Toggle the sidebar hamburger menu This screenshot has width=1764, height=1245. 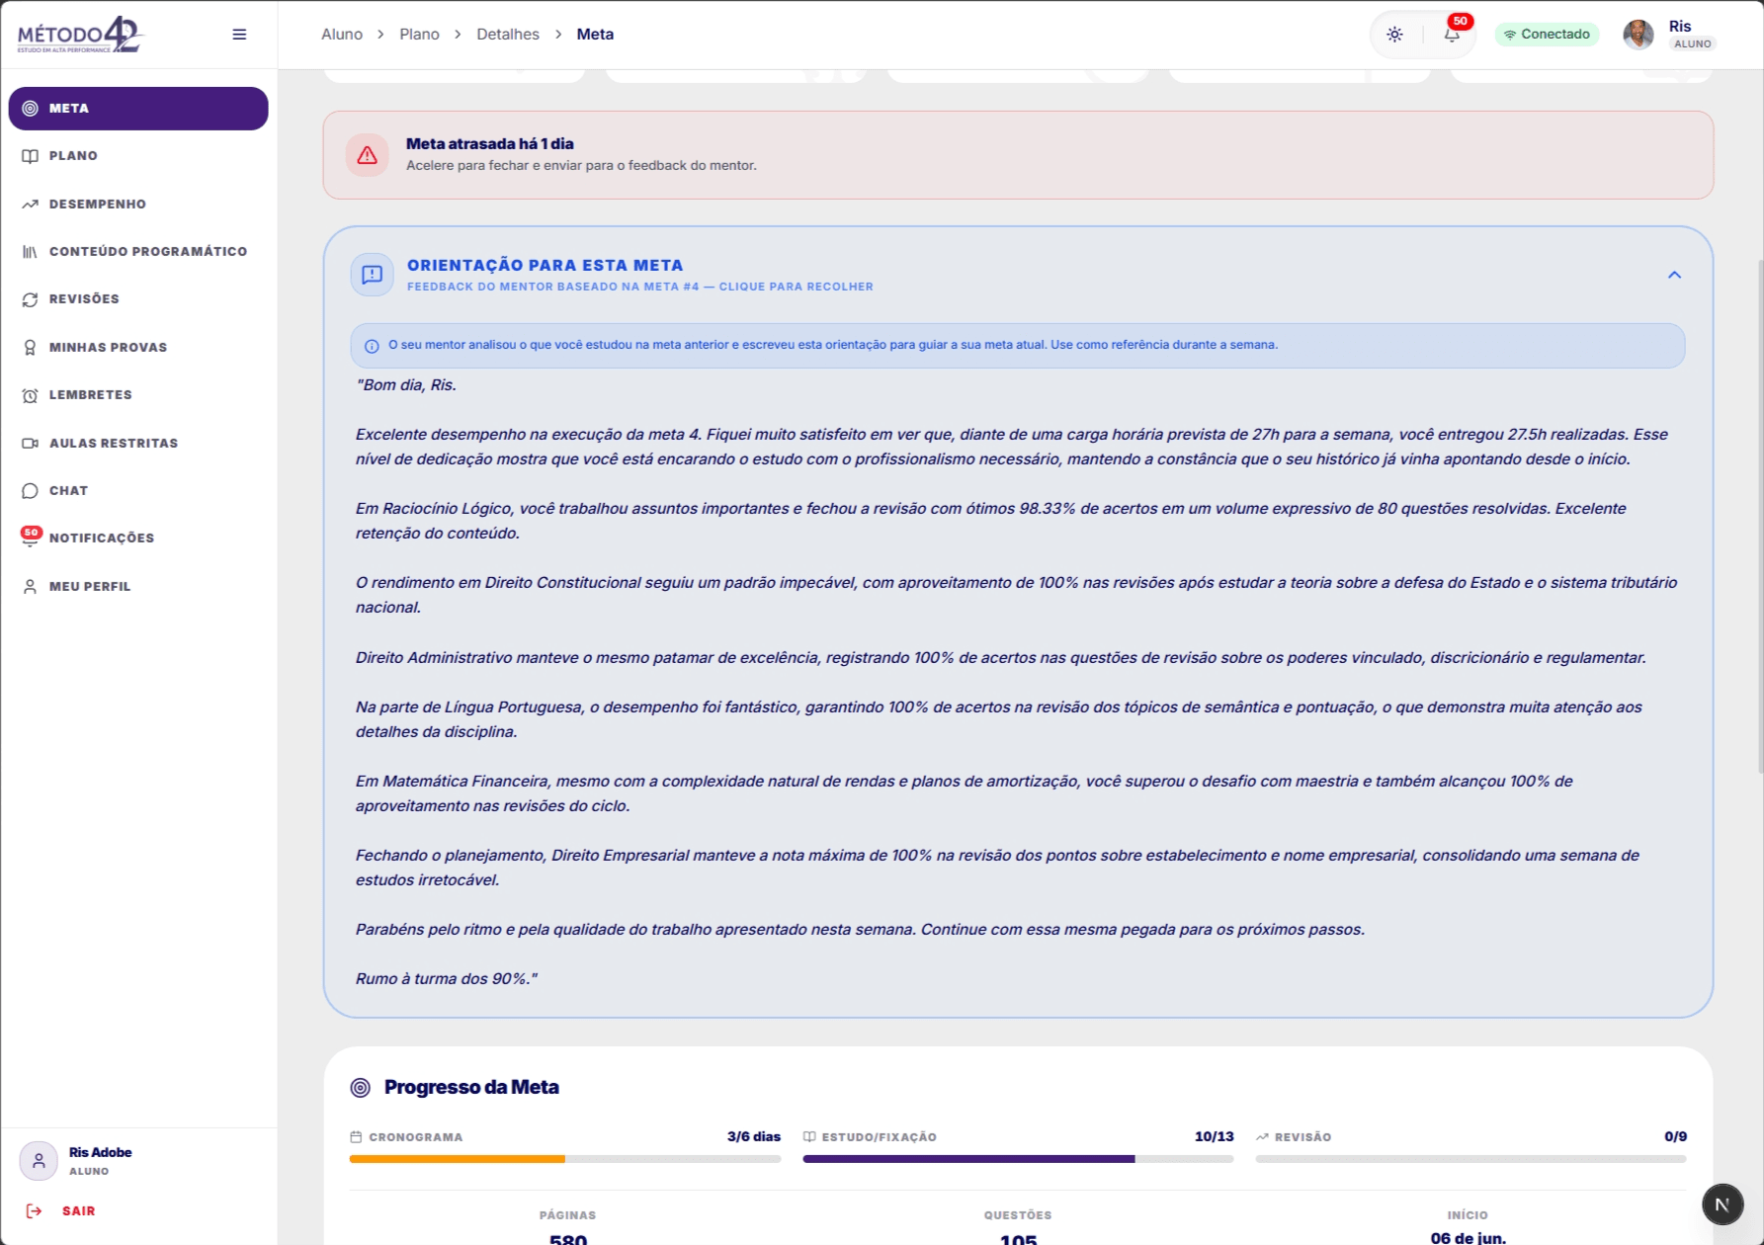239,35
